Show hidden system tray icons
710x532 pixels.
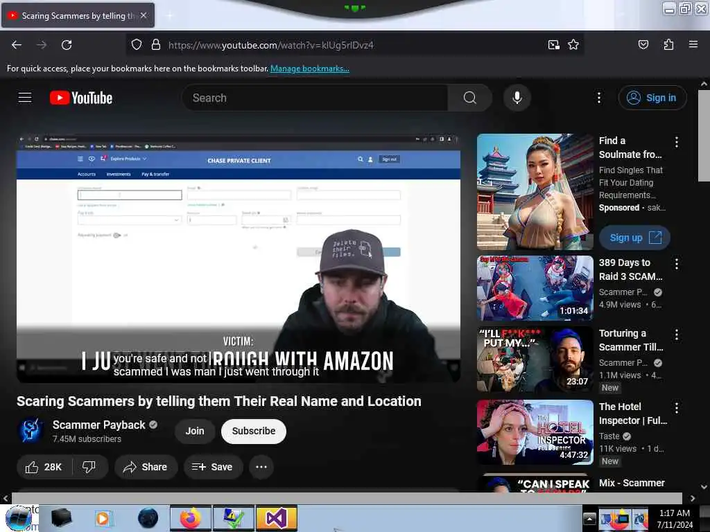589,518
